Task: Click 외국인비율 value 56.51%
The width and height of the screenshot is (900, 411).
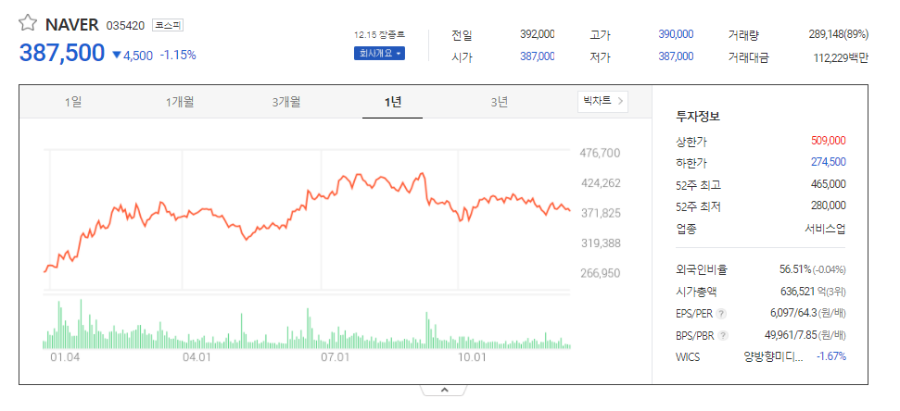Action: pyautogui.click(x=795, y=269)
